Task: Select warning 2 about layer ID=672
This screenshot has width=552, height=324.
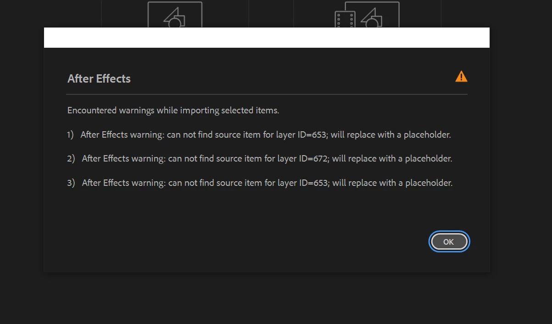Action: (260, 159)
